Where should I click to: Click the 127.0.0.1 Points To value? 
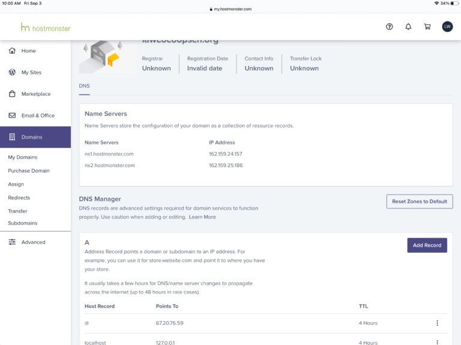[165, 343]
